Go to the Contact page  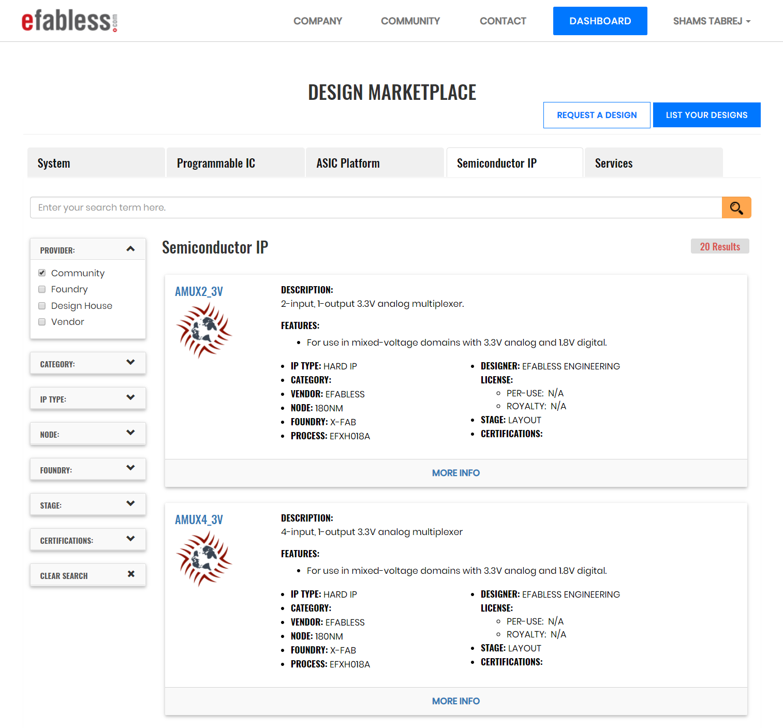[x=503, y=21]
